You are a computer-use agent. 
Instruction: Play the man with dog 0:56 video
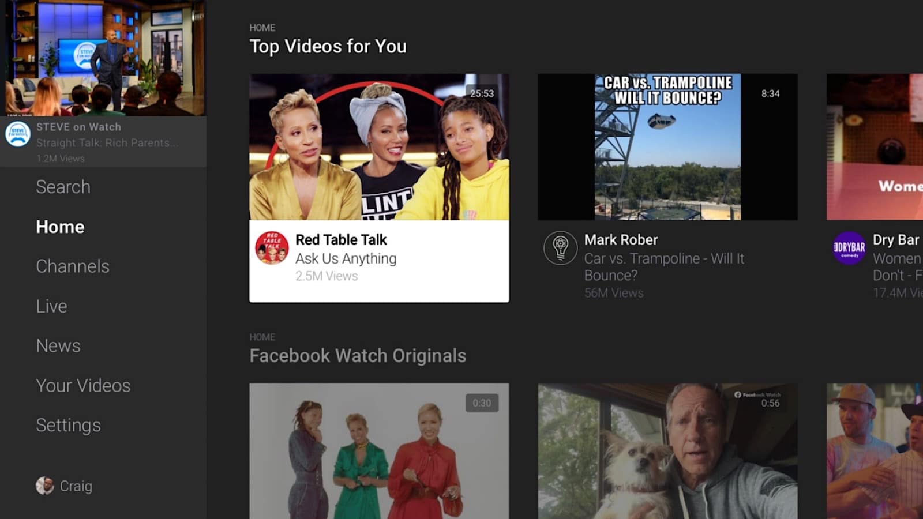tap(667, 451)
